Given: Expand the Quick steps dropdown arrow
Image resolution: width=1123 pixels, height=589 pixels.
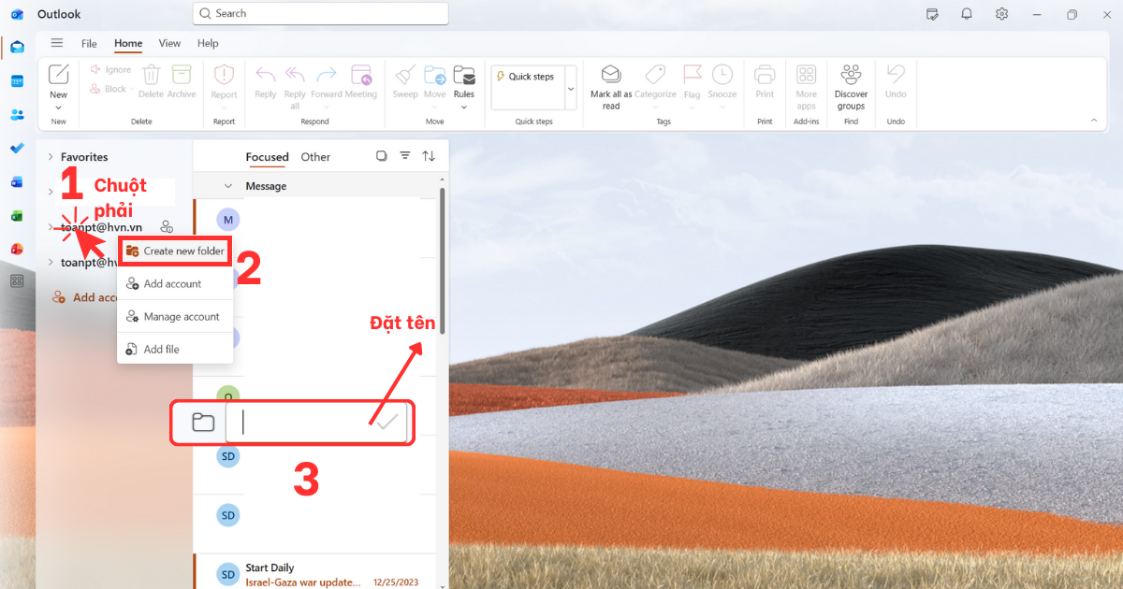Looking at the screenshot, I should point(571,89).
